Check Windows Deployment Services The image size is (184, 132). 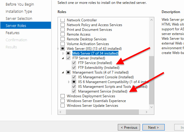tap(63, 96)
